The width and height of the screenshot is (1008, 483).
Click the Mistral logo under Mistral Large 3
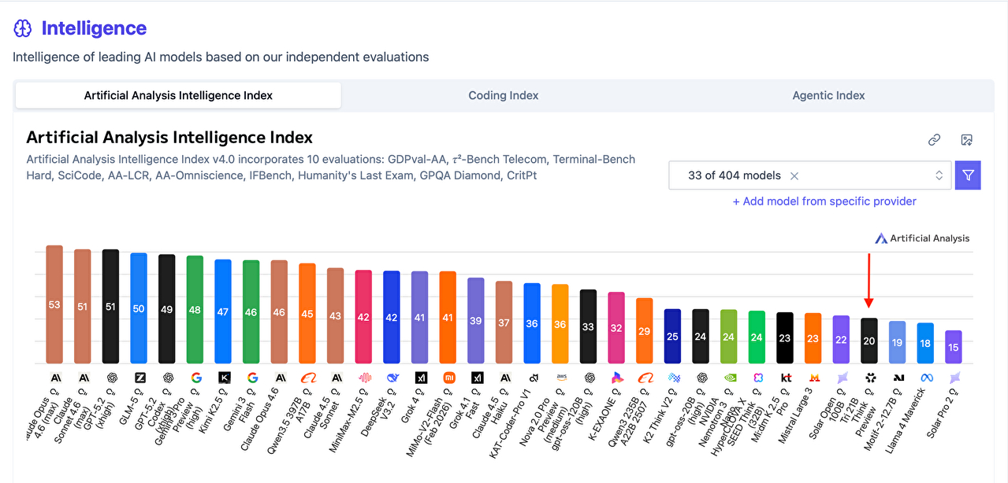813,378
